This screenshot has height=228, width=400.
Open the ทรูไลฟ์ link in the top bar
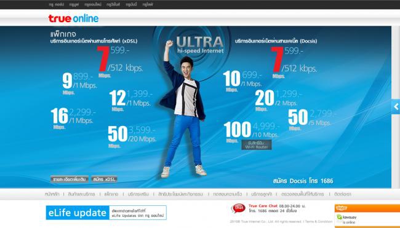[x=148, y=4]
